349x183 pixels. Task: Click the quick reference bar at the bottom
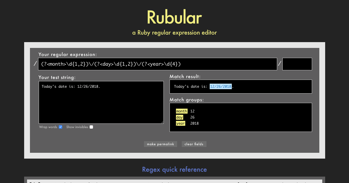[x=174, y=181]
